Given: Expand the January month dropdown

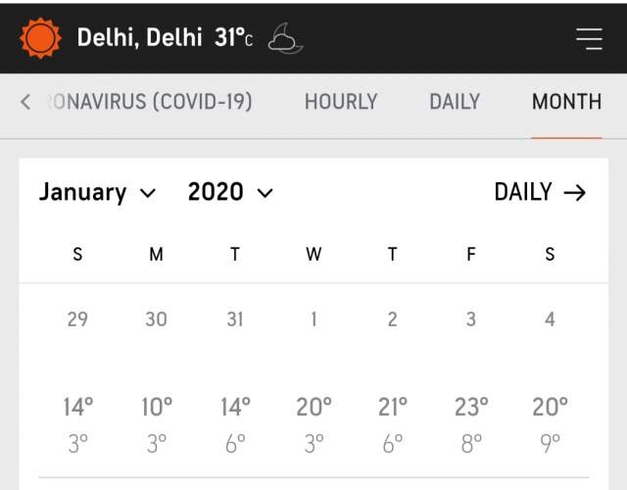Looking at the screenshot, I should [97, 192].
